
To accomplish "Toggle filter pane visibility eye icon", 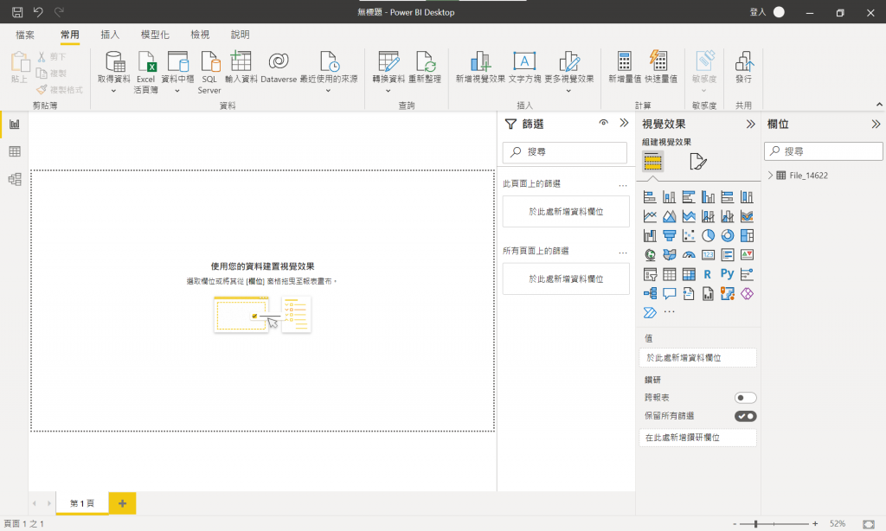I will (x=603, y=123).
